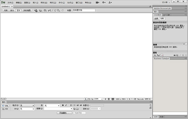Toggle the 拆分 split view button
Screen dimensions: 188x119
[12, 10]
